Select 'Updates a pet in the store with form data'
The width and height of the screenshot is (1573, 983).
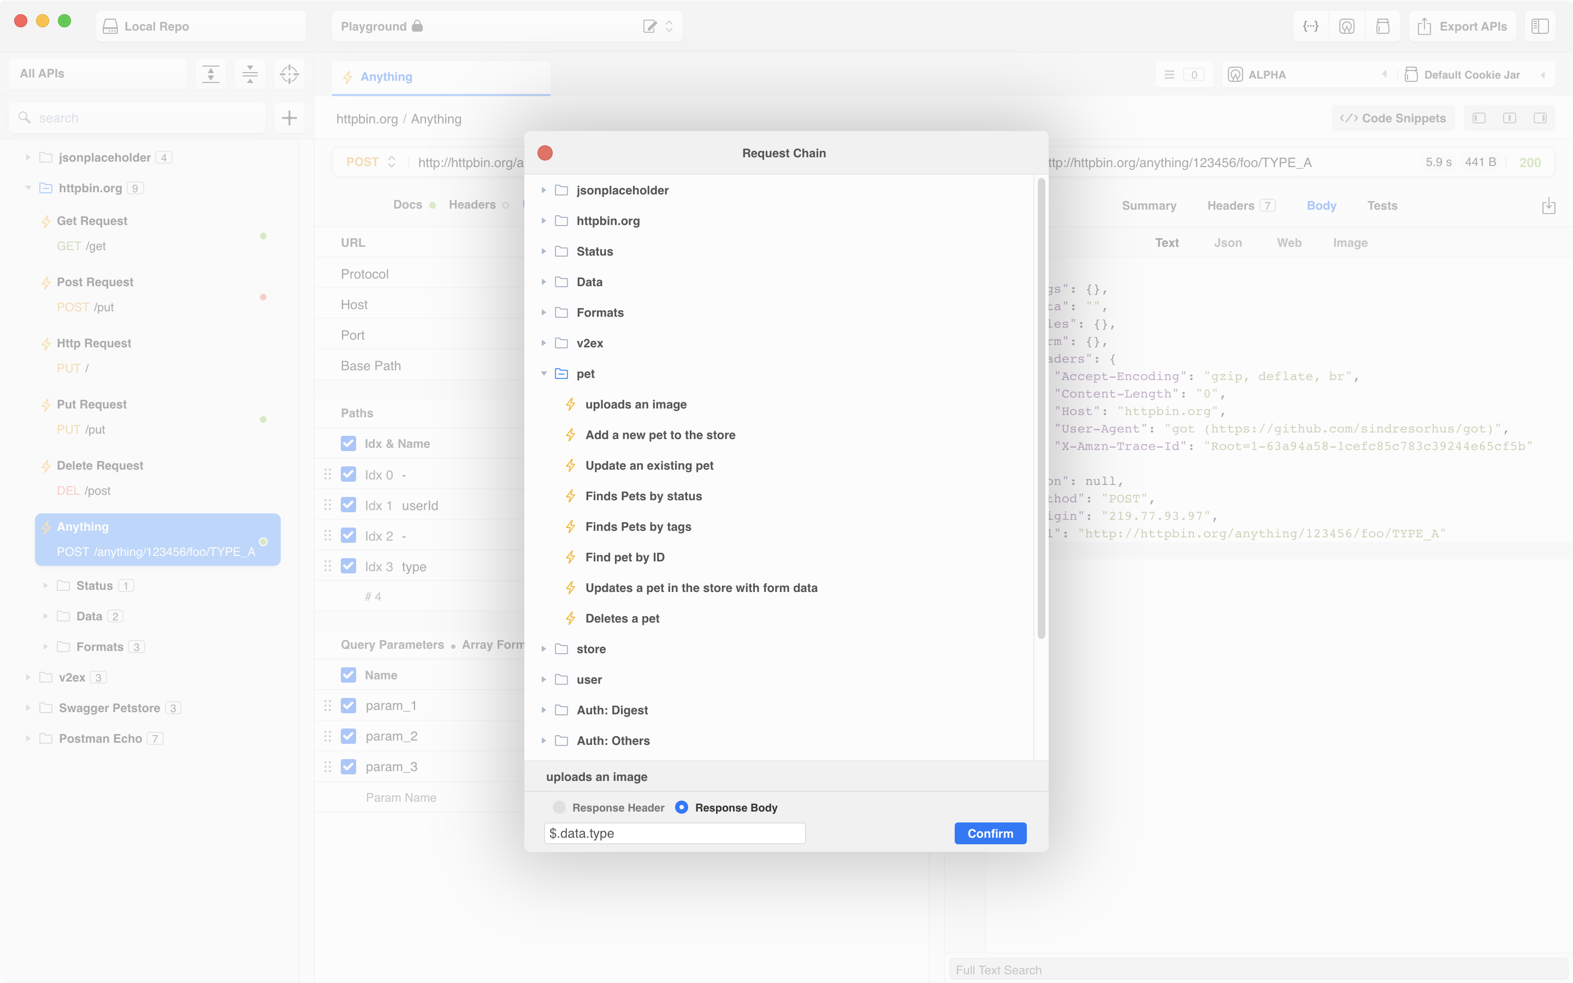tap(701, 588)
